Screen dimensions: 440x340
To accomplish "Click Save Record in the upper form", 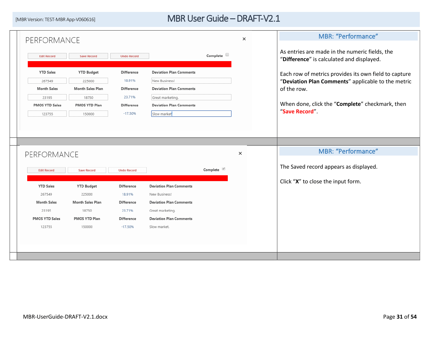I will 88,56.
